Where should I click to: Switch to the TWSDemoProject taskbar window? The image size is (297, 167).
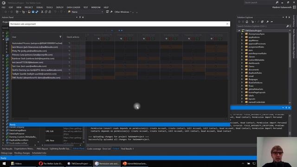(x=79, y=164)
